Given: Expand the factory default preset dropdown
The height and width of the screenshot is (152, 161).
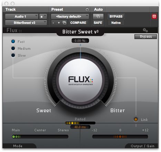Looking at the screenshot, I should (x=70, y=17).
